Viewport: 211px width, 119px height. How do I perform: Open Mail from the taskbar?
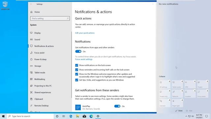pyautogui.click(x=84, y=116)
